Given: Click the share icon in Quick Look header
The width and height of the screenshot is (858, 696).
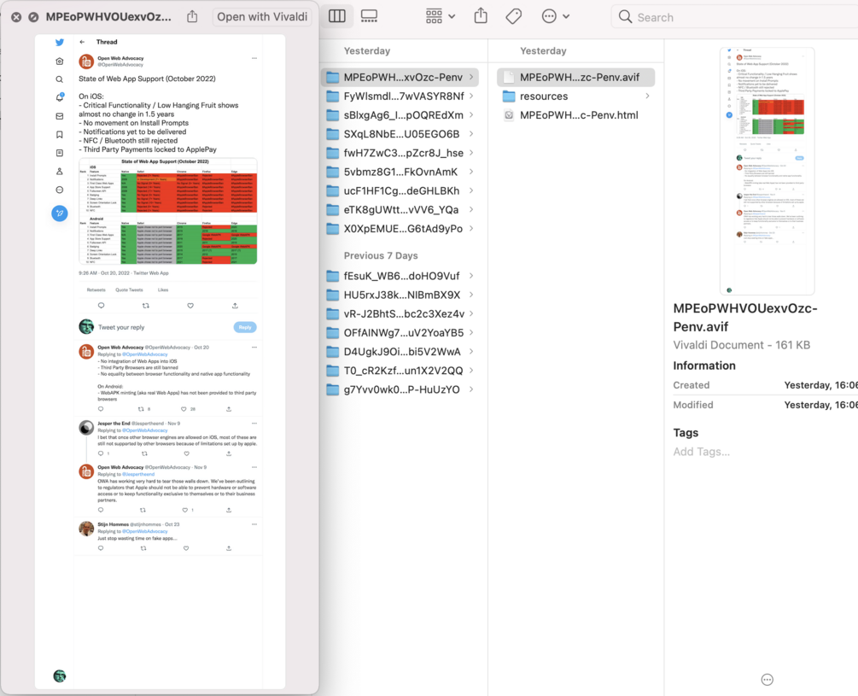Looking at the screenshot, I should (x=192, y=16).
